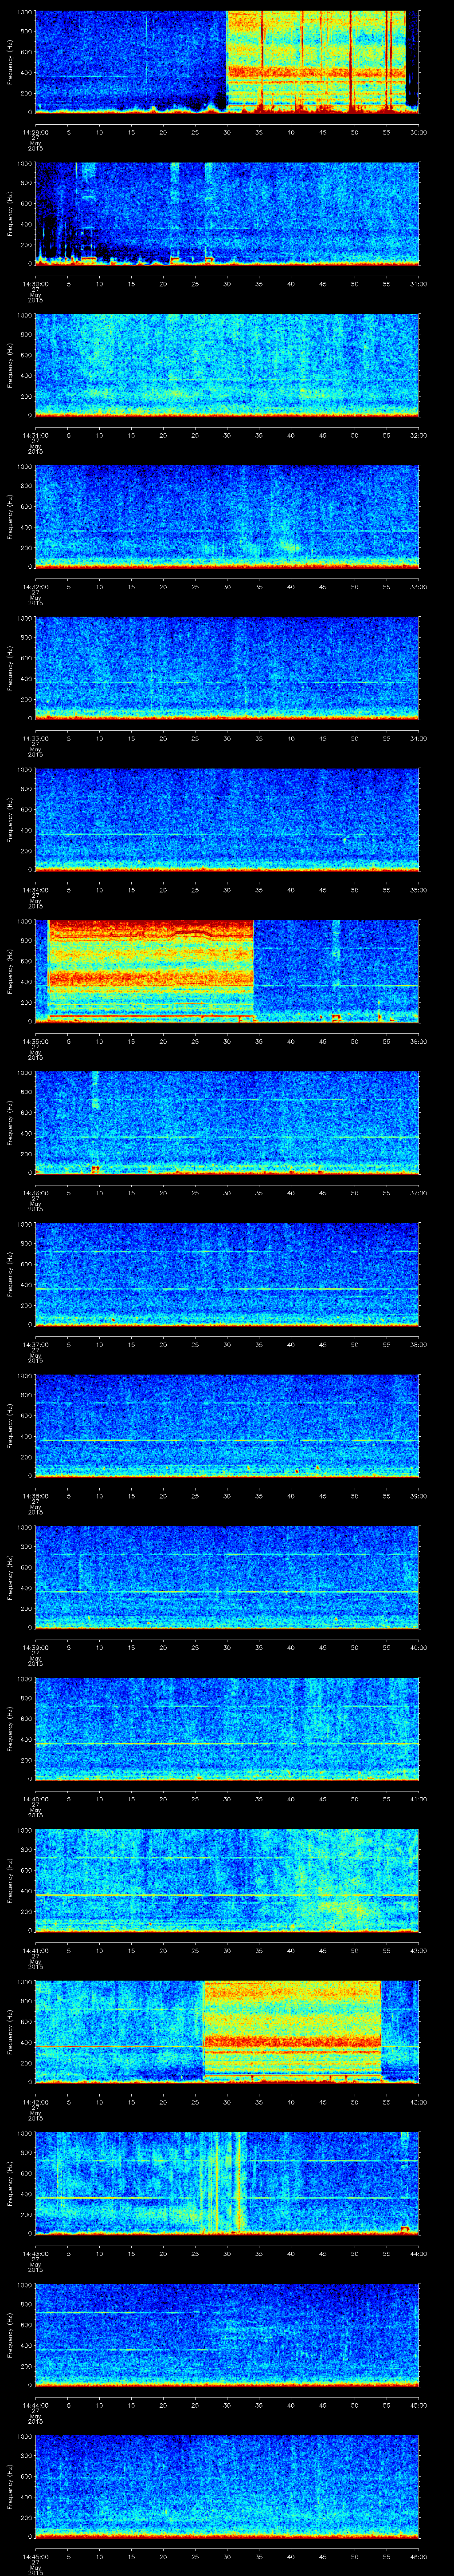
Task: Click the 14:43:00 start time label
Action: 35,2255
